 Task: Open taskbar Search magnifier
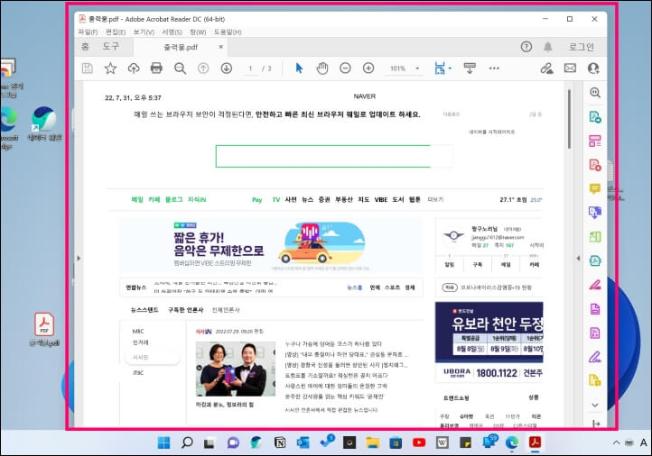pos(187,442)
